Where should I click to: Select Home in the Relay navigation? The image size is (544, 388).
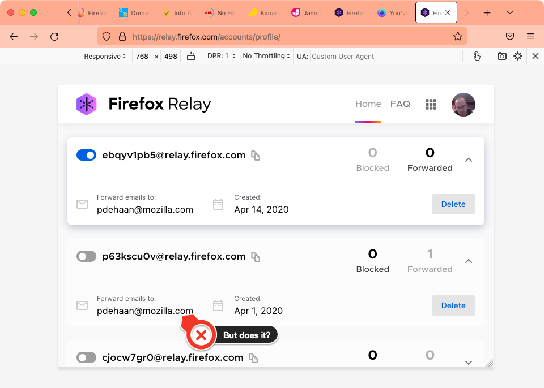point(368,104)
